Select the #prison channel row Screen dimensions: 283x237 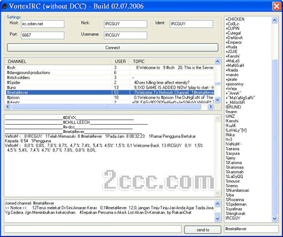tap(109, 98)
